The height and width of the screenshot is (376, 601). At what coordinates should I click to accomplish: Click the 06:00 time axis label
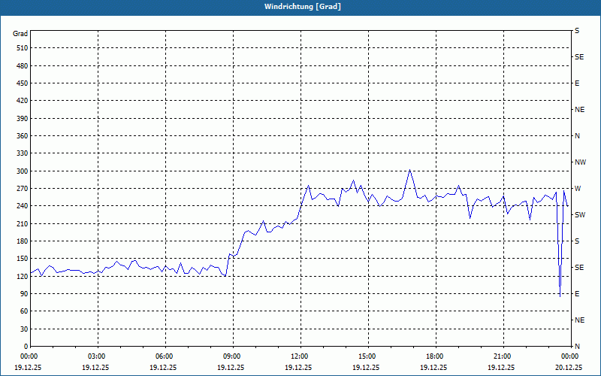tap(165, 356)
